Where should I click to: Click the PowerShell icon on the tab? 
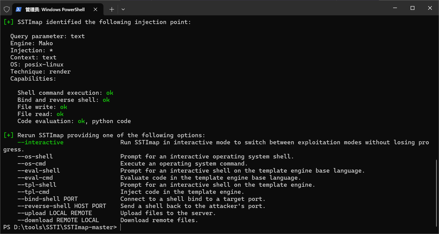click(19, 9)
